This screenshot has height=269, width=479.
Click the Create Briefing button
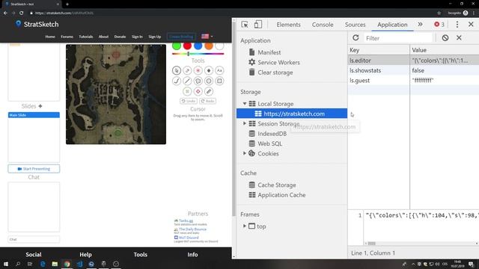pyautogui.click(x=181, y=37)
